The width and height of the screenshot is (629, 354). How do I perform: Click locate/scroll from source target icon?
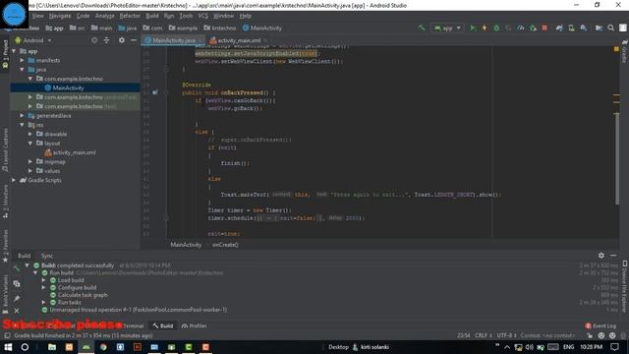tap(94, 40)
